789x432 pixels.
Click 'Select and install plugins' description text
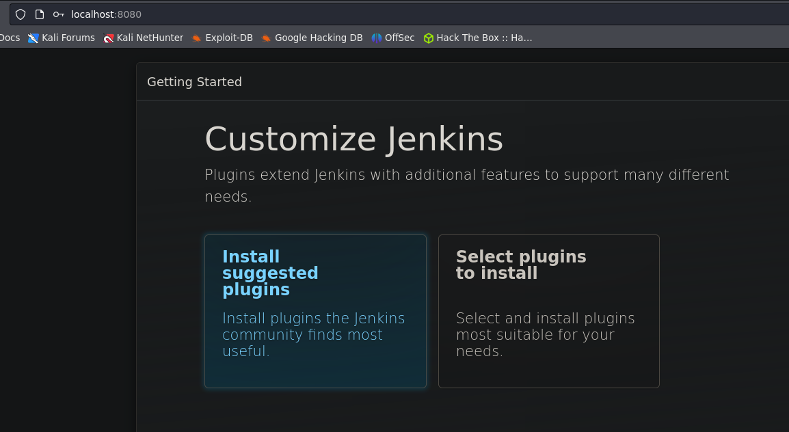point(545,335)
